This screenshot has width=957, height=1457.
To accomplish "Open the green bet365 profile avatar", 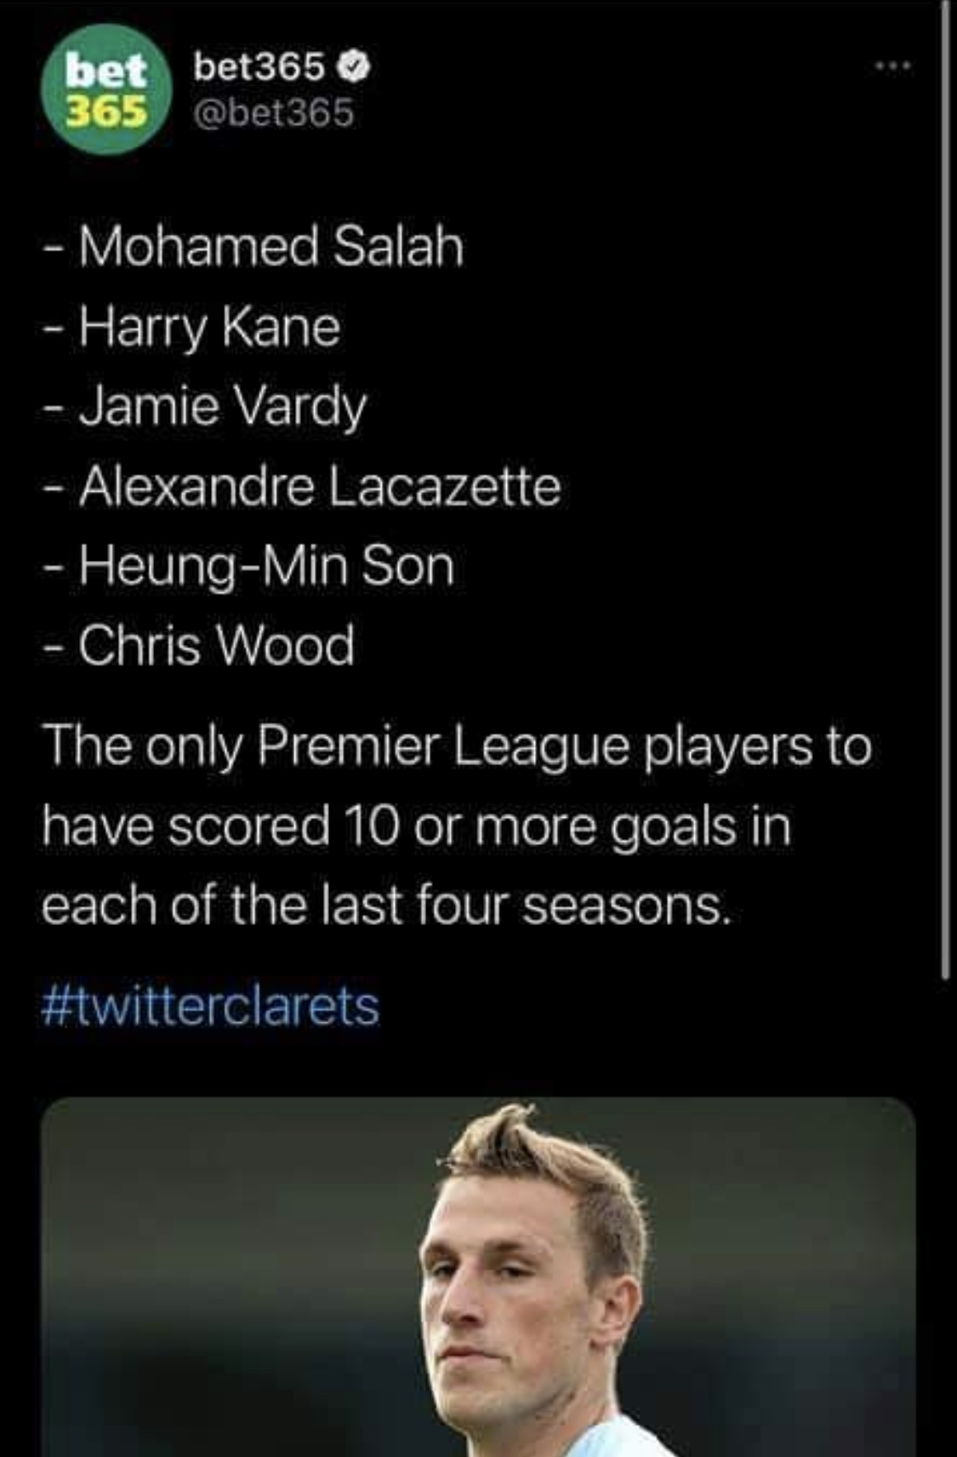I will coord(105,89).
